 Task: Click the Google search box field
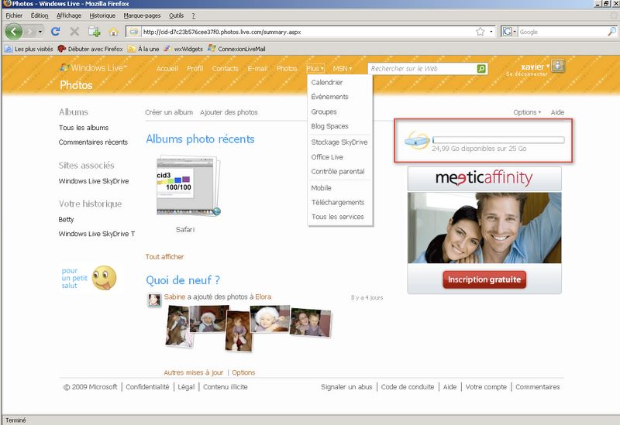[563, 32]
